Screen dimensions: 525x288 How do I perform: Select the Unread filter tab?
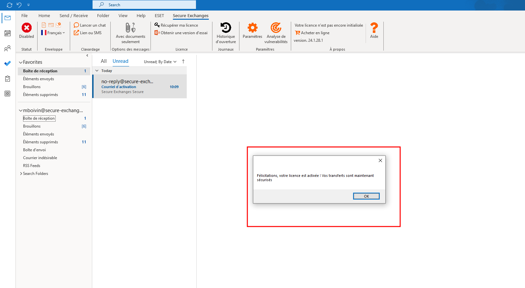click(121, 61)
